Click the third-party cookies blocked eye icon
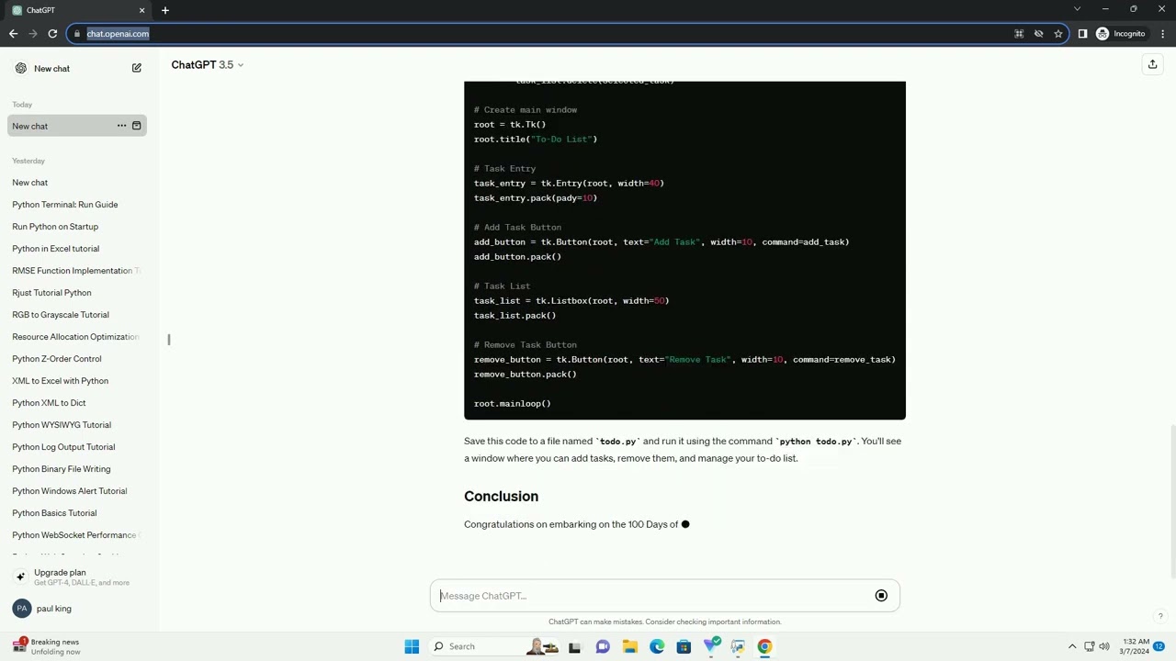1176x661 pixels. pos(1038,34)
